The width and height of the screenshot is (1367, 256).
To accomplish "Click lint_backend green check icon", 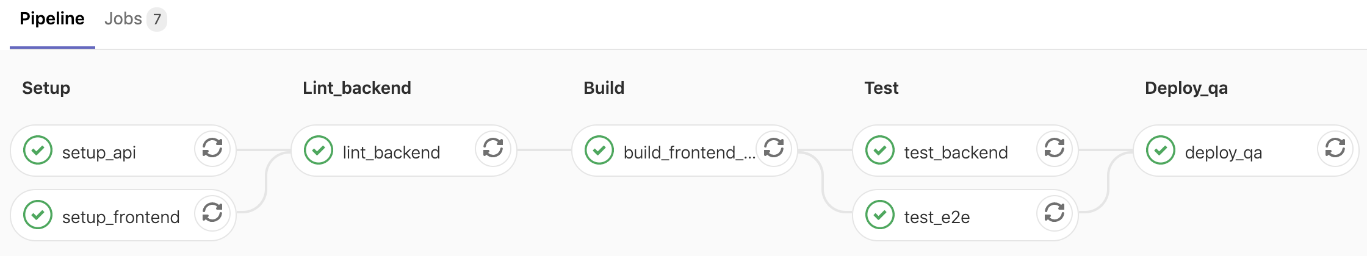I will pyautogui.click(x=319, y=151).
